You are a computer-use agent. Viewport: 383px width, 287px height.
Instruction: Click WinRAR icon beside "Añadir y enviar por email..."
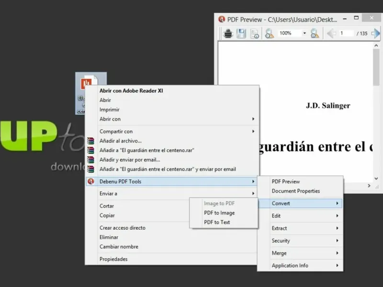(x=90, y=160)
